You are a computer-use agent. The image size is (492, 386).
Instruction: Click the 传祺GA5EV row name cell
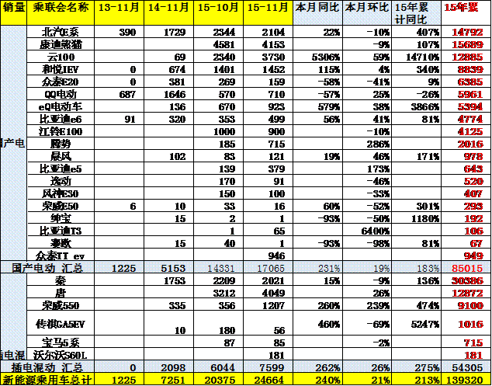point(61,324)
